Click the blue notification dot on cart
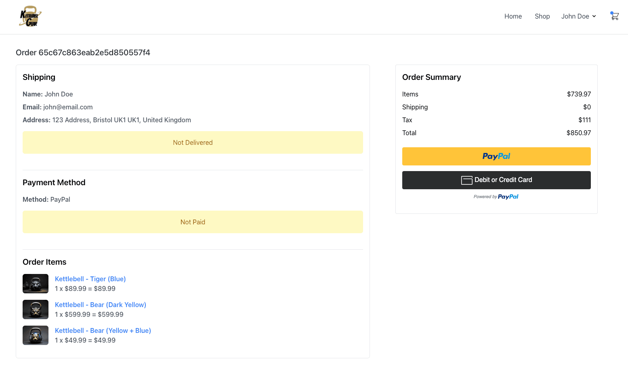This screenshot has height=370, width=628. (611, 13)
